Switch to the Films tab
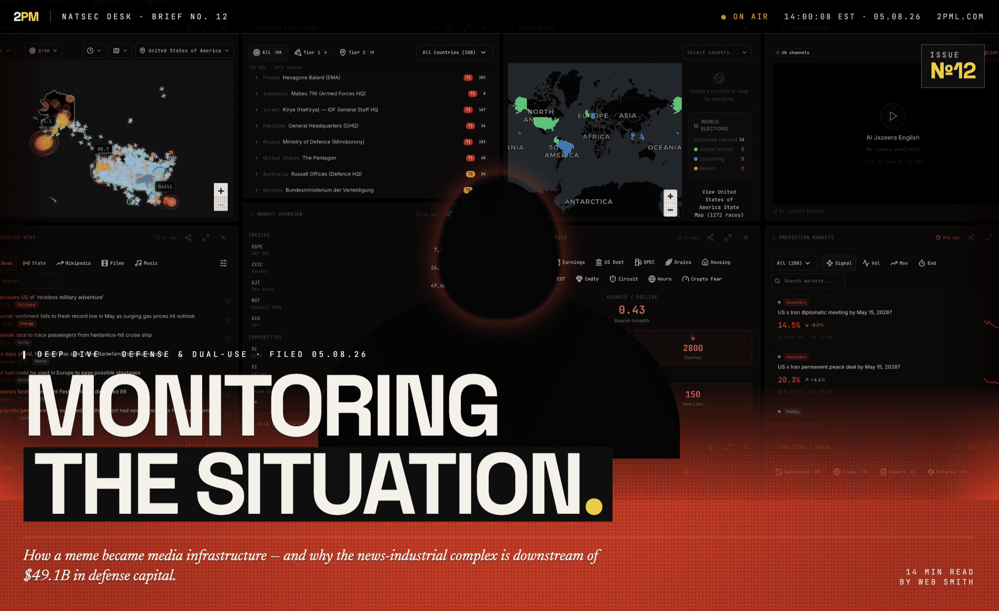The image size is (999, 611). (x=113, y=263)
